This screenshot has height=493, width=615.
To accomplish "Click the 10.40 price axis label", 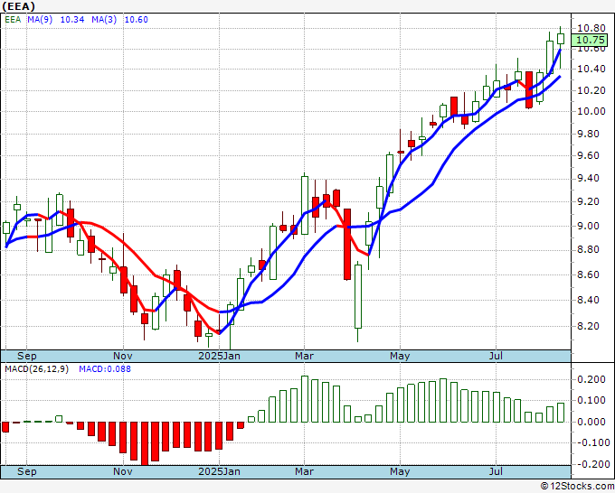I will pos(591,70).
